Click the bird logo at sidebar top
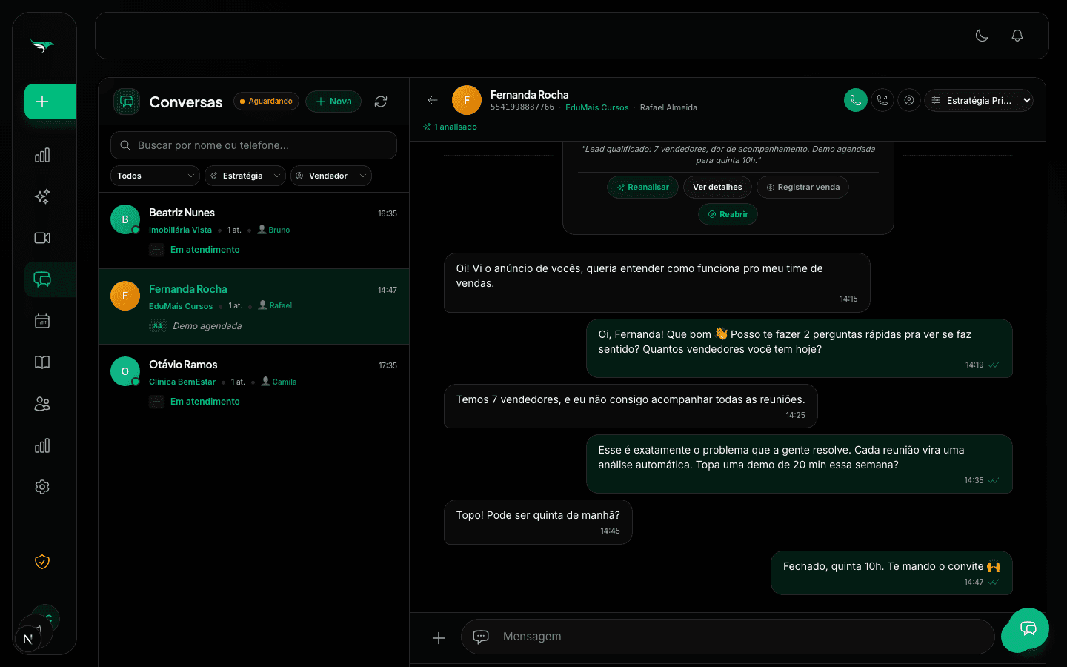The width and height of the screenshot is (1067, 667). (42, 46)
